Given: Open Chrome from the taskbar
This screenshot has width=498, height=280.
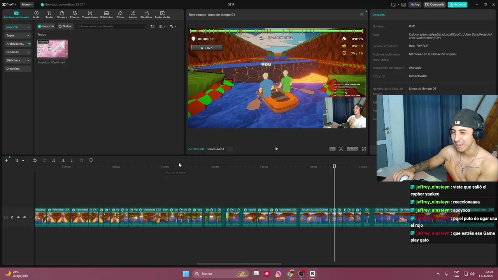Looking at the screenshot, I should click(290, 274).
